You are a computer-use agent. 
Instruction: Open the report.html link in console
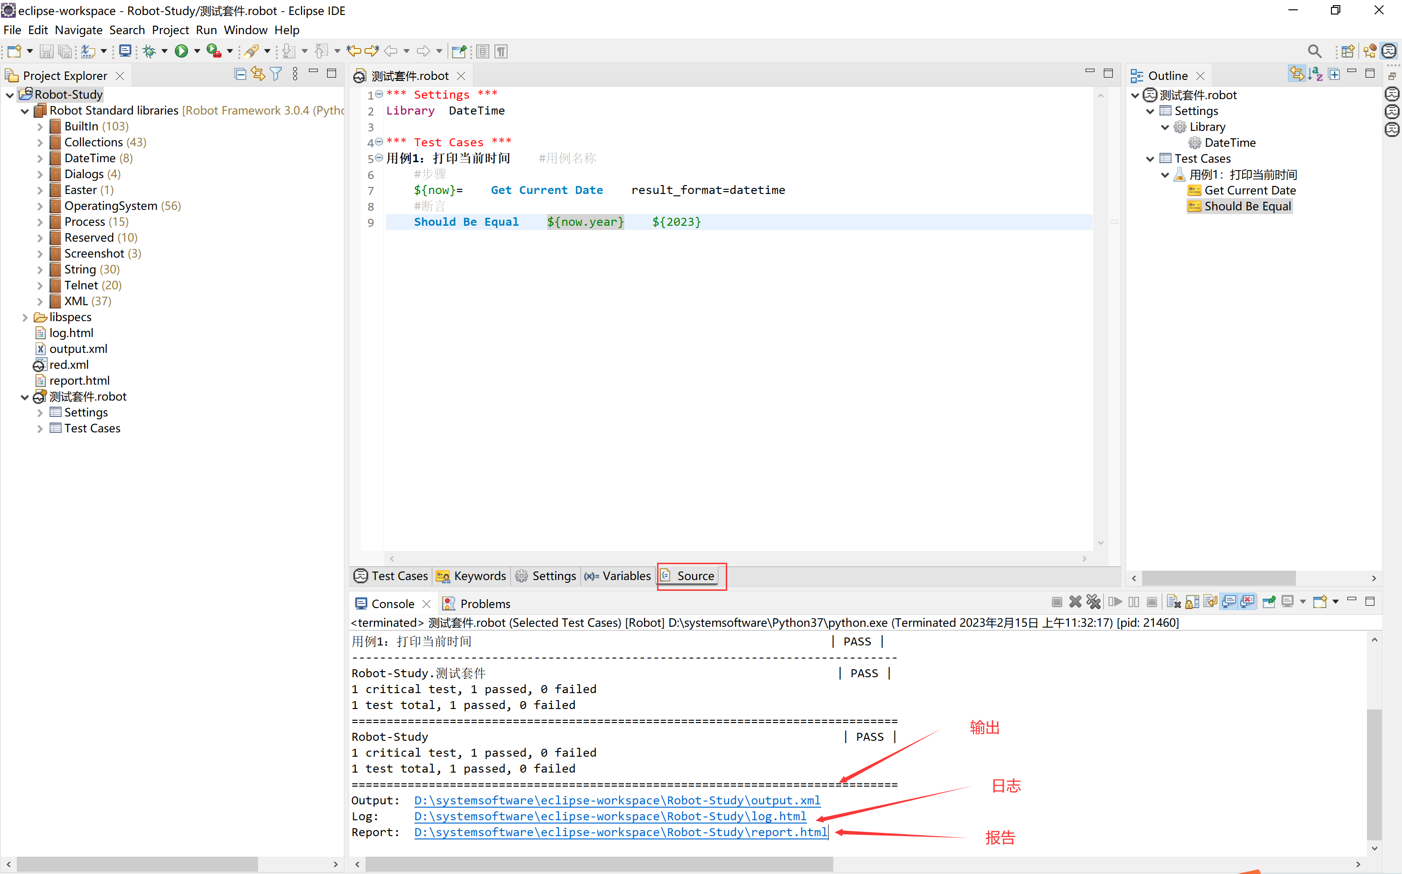[620, 832]
